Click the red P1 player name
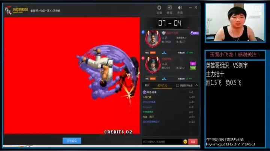Image resolution: width=270 pixels, height=151 pixels. (172, 33)
